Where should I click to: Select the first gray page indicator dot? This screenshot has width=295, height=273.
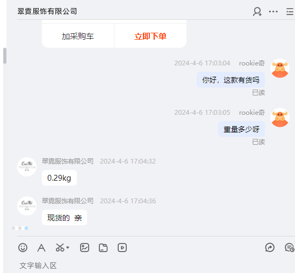(13, 228)
